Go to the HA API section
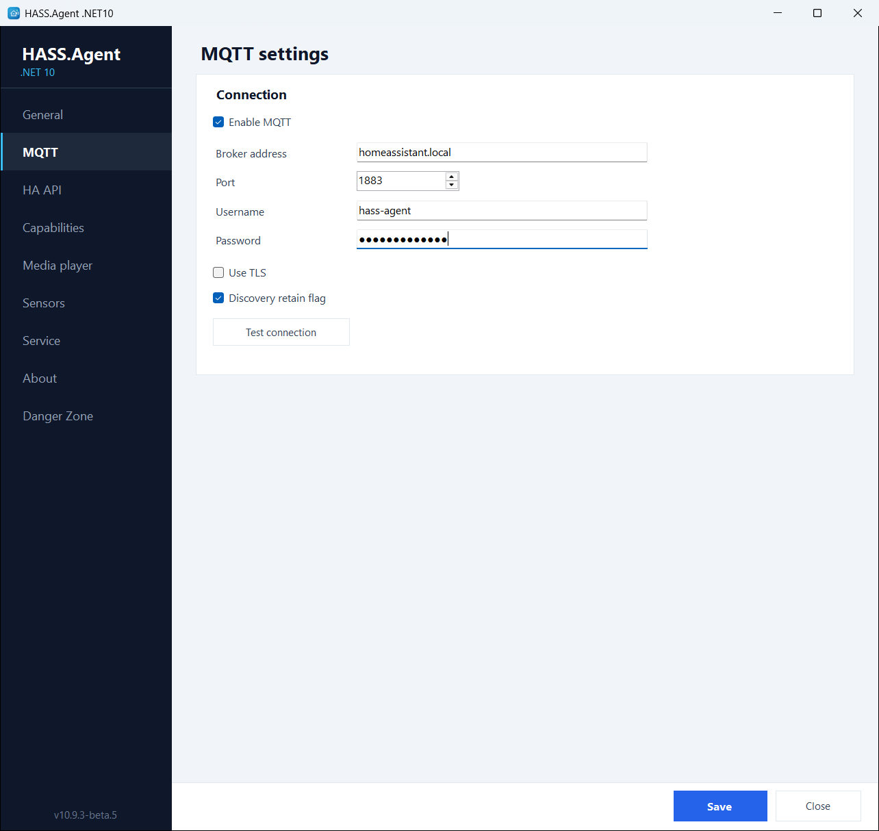Screen dimensions: 879x831 (86, 190)
